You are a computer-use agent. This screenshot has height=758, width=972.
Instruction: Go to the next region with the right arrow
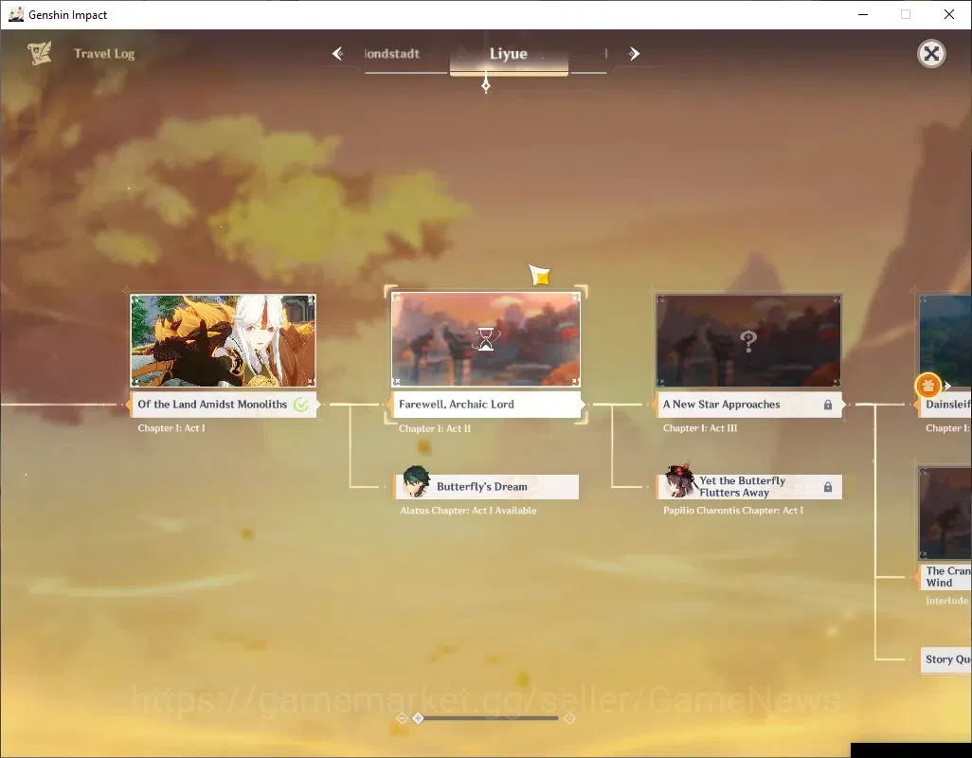point(634,54)
